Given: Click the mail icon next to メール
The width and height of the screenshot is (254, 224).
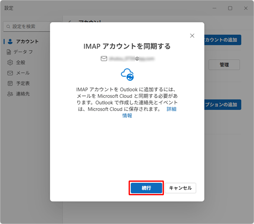Looking at the screenshot, I should pyautogui.click(x=10, y=73).
